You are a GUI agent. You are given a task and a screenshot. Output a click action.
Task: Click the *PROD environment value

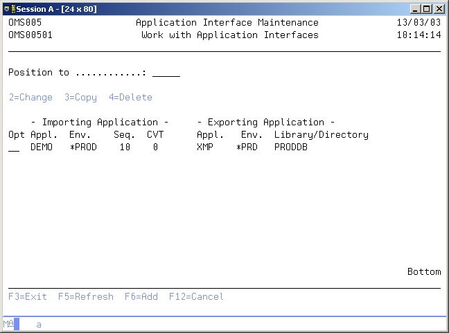pyautogui.click(x=83, y=147)
